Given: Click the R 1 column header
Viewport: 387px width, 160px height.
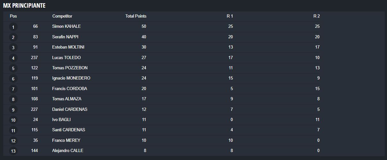Looking at the screenshot, I should click(230, 16).
